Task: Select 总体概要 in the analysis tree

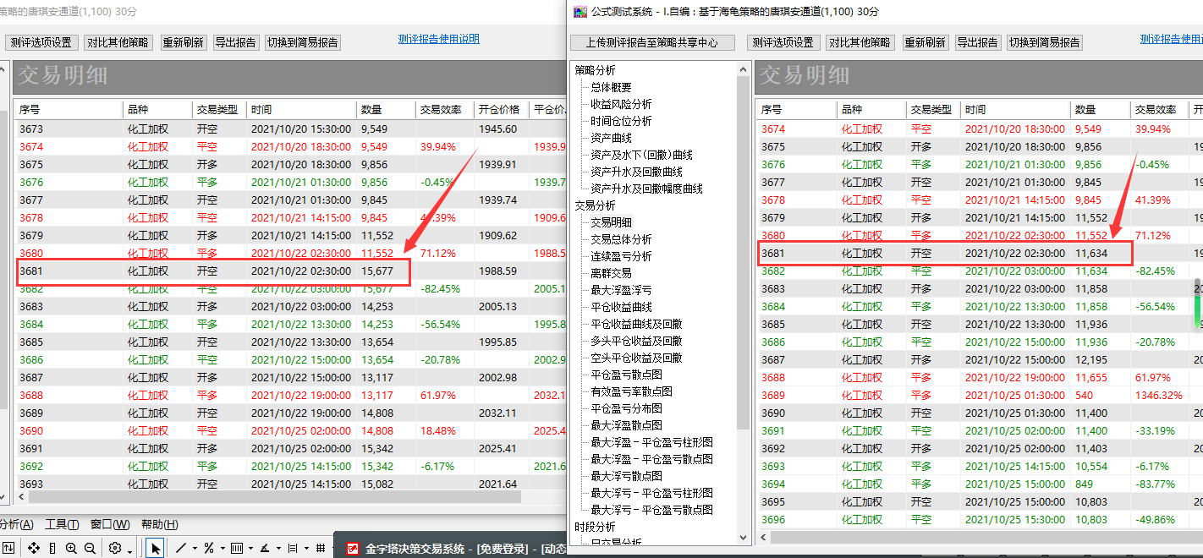Action: tap(611, 87)
